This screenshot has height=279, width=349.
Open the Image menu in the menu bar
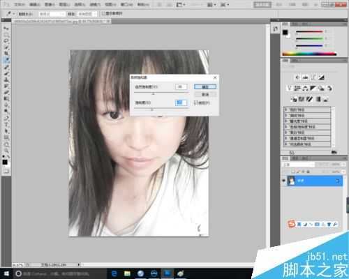click(50, 4)
